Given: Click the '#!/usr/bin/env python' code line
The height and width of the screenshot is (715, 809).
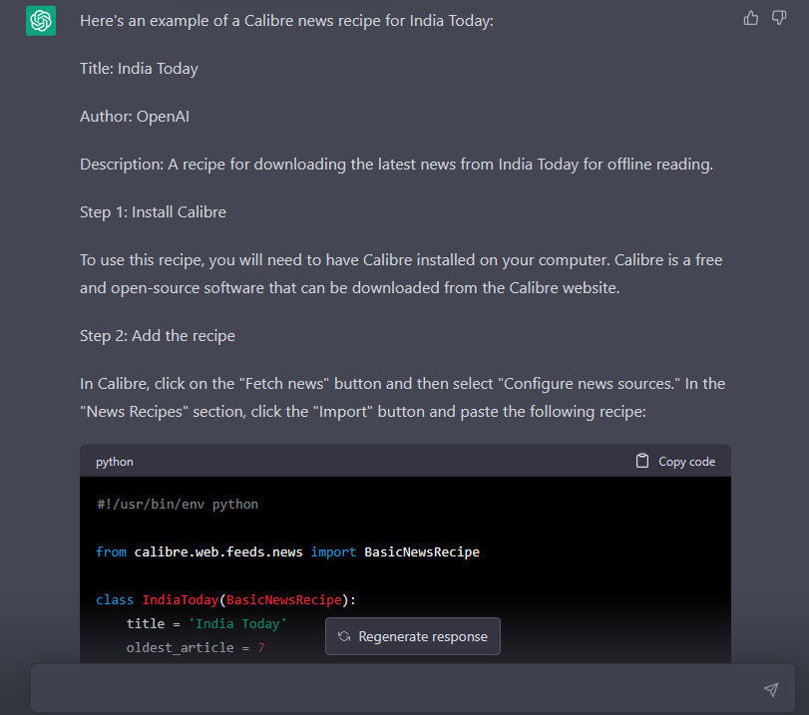Looking at the screenshot, I should point(178,504).
